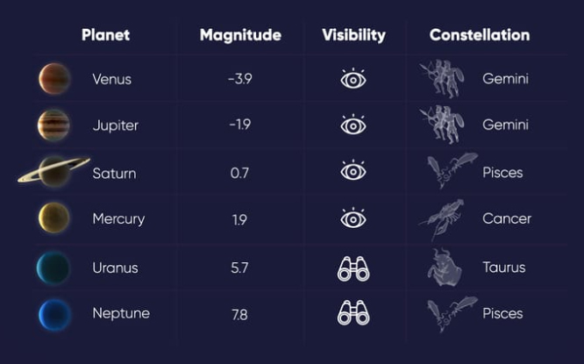Click the Jupiter planet name
The height and width of the screenshot is (364, 584).
point(116,125)
